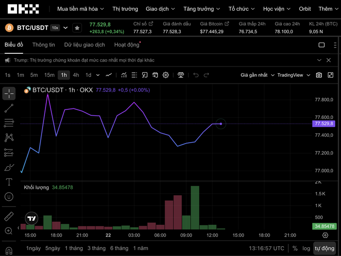Expand chart to fullscreen
The width and height of the screenshot is (341, 256).
[330, 75]
